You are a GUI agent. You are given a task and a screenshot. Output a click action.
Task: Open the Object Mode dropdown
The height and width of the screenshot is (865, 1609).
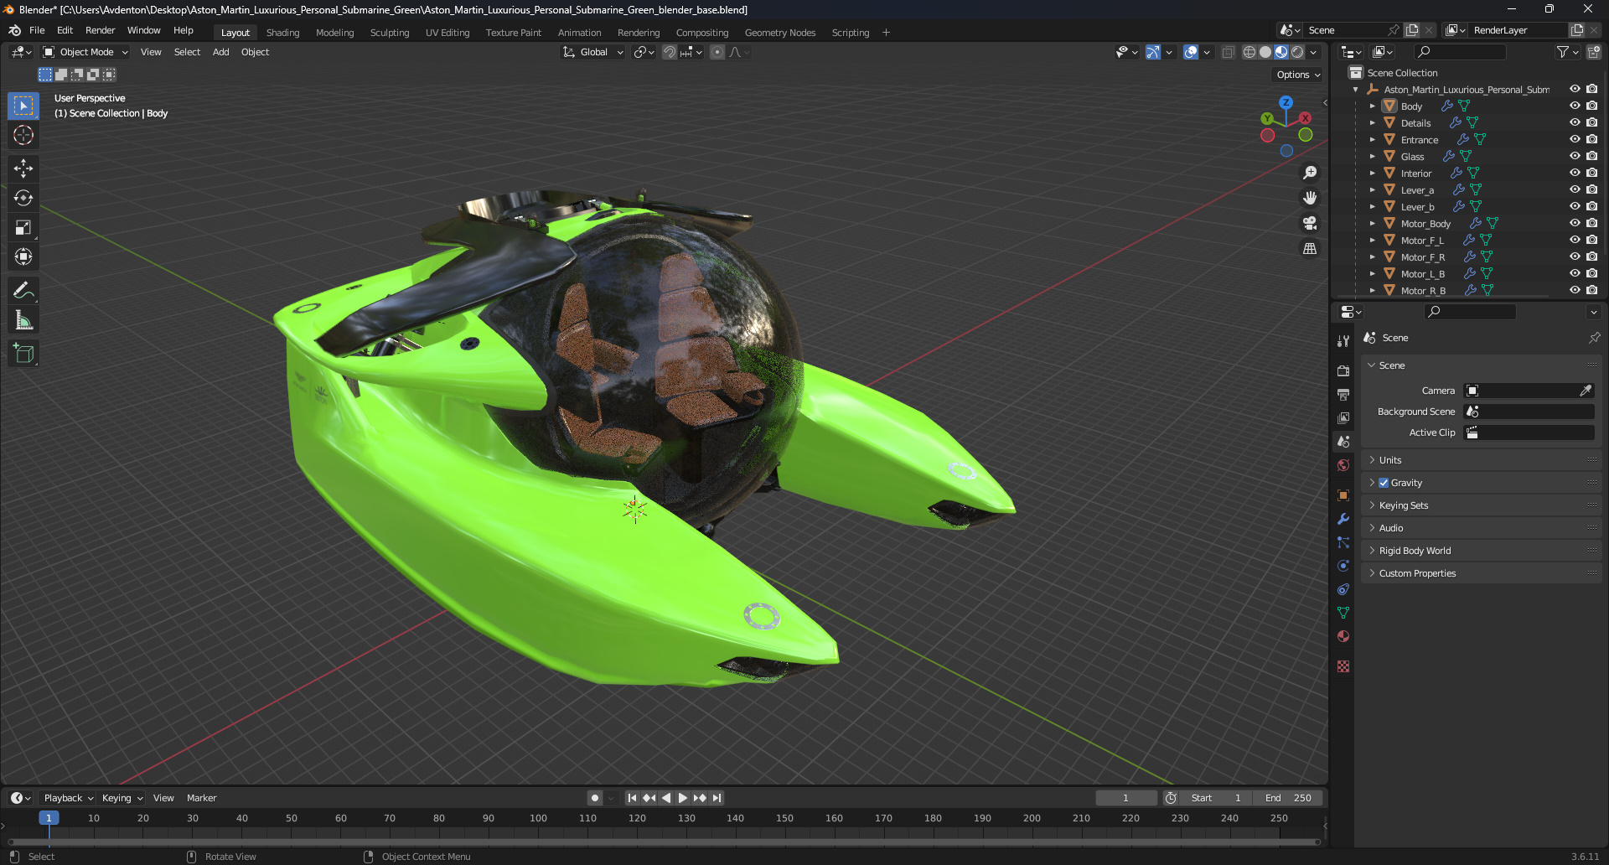point(85,52)
